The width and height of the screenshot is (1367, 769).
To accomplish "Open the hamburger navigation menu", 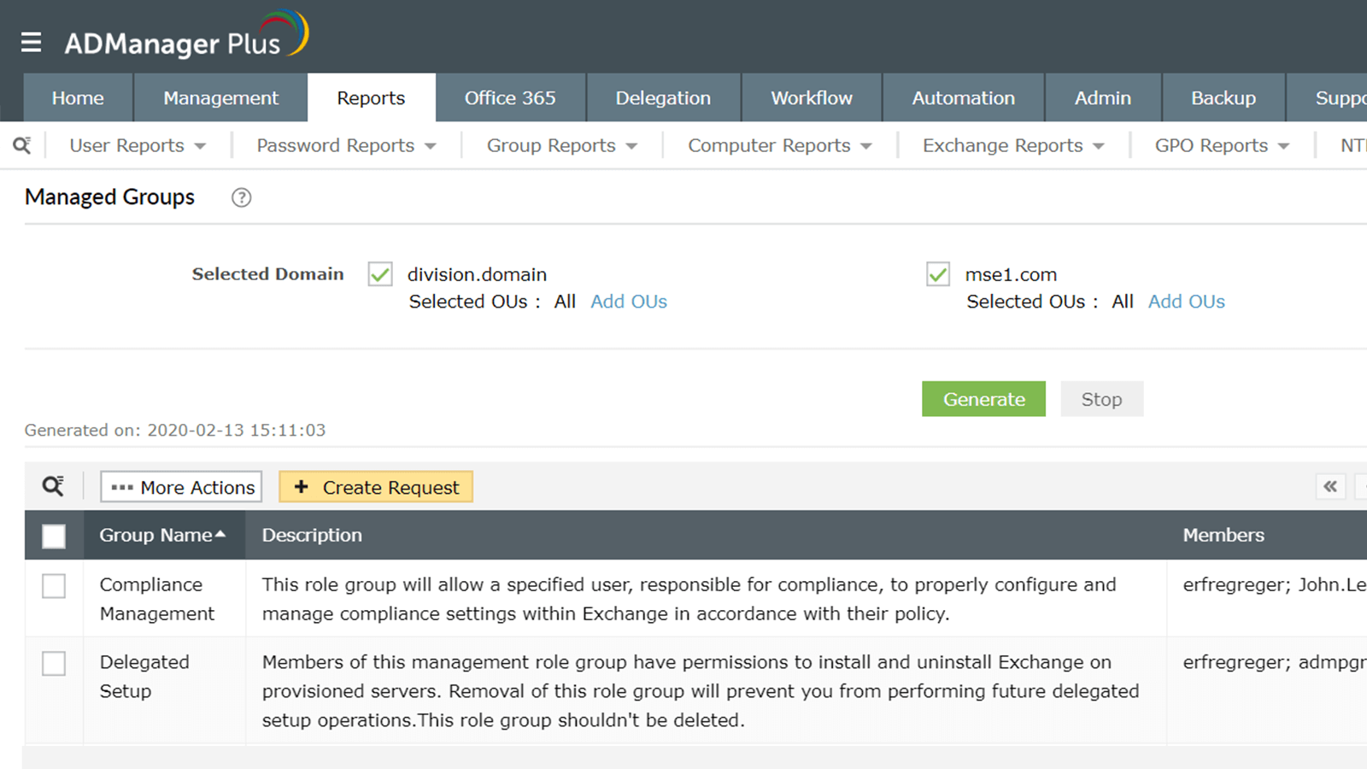I will [x=32, y=42].
